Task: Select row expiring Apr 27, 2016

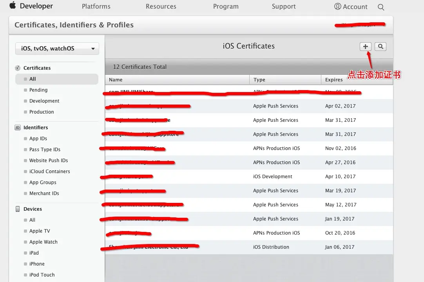Action: [x=249, y=162]
